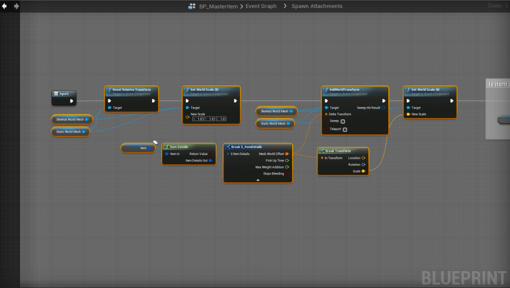Enable the Teleport checkbox on AddWorldTransform
The height and width of the screenshot is (288, 510).
tap(345, 130)
